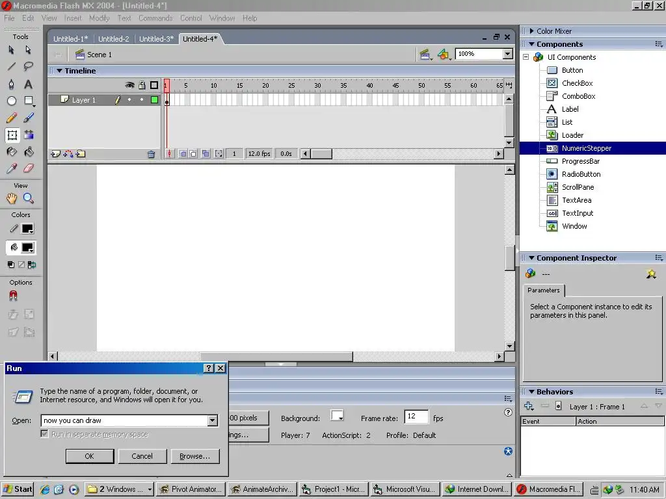Select the Free Transform tool

point(12,135)
